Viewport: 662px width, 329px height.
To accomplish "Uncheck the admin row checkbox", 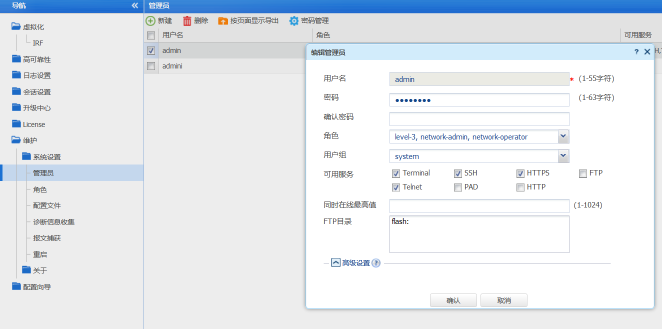I will pyautogui.click(x=151, y=50).
